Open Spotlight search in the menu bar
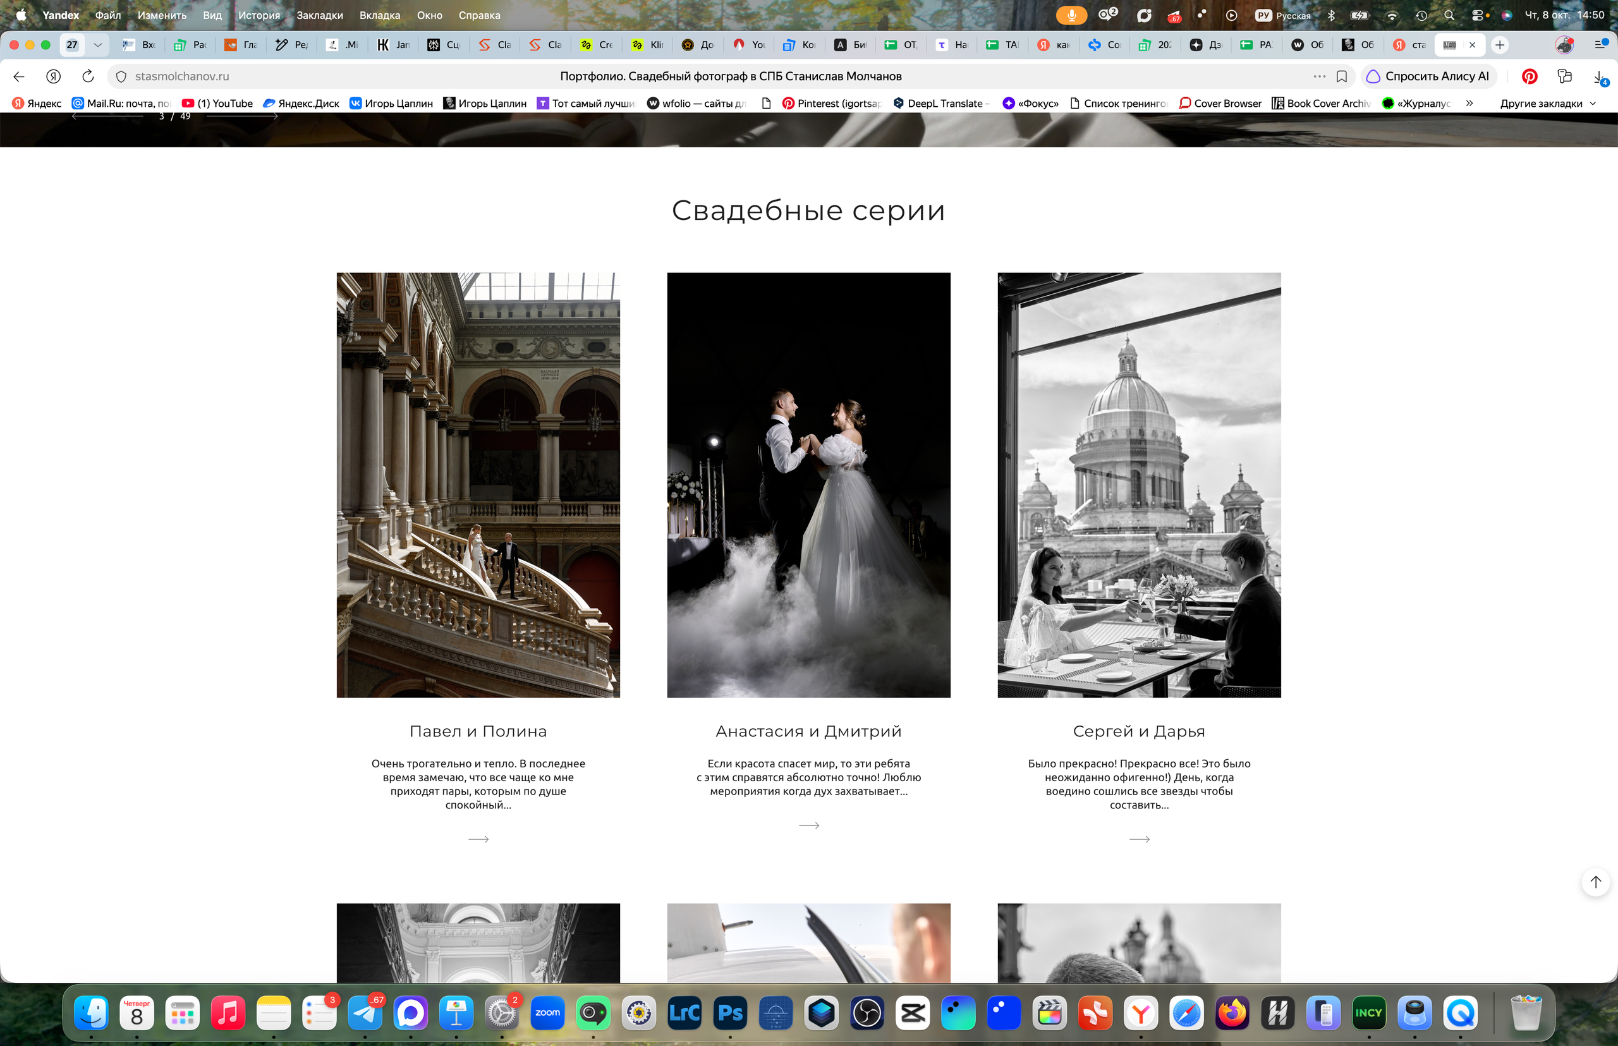The image size is (1618, 1046). tap(1449, 15)
